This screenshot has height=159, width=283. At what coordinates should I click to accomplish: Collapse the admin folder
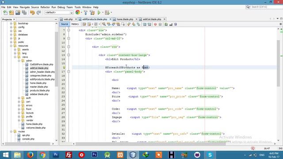[x=19, y=61]
